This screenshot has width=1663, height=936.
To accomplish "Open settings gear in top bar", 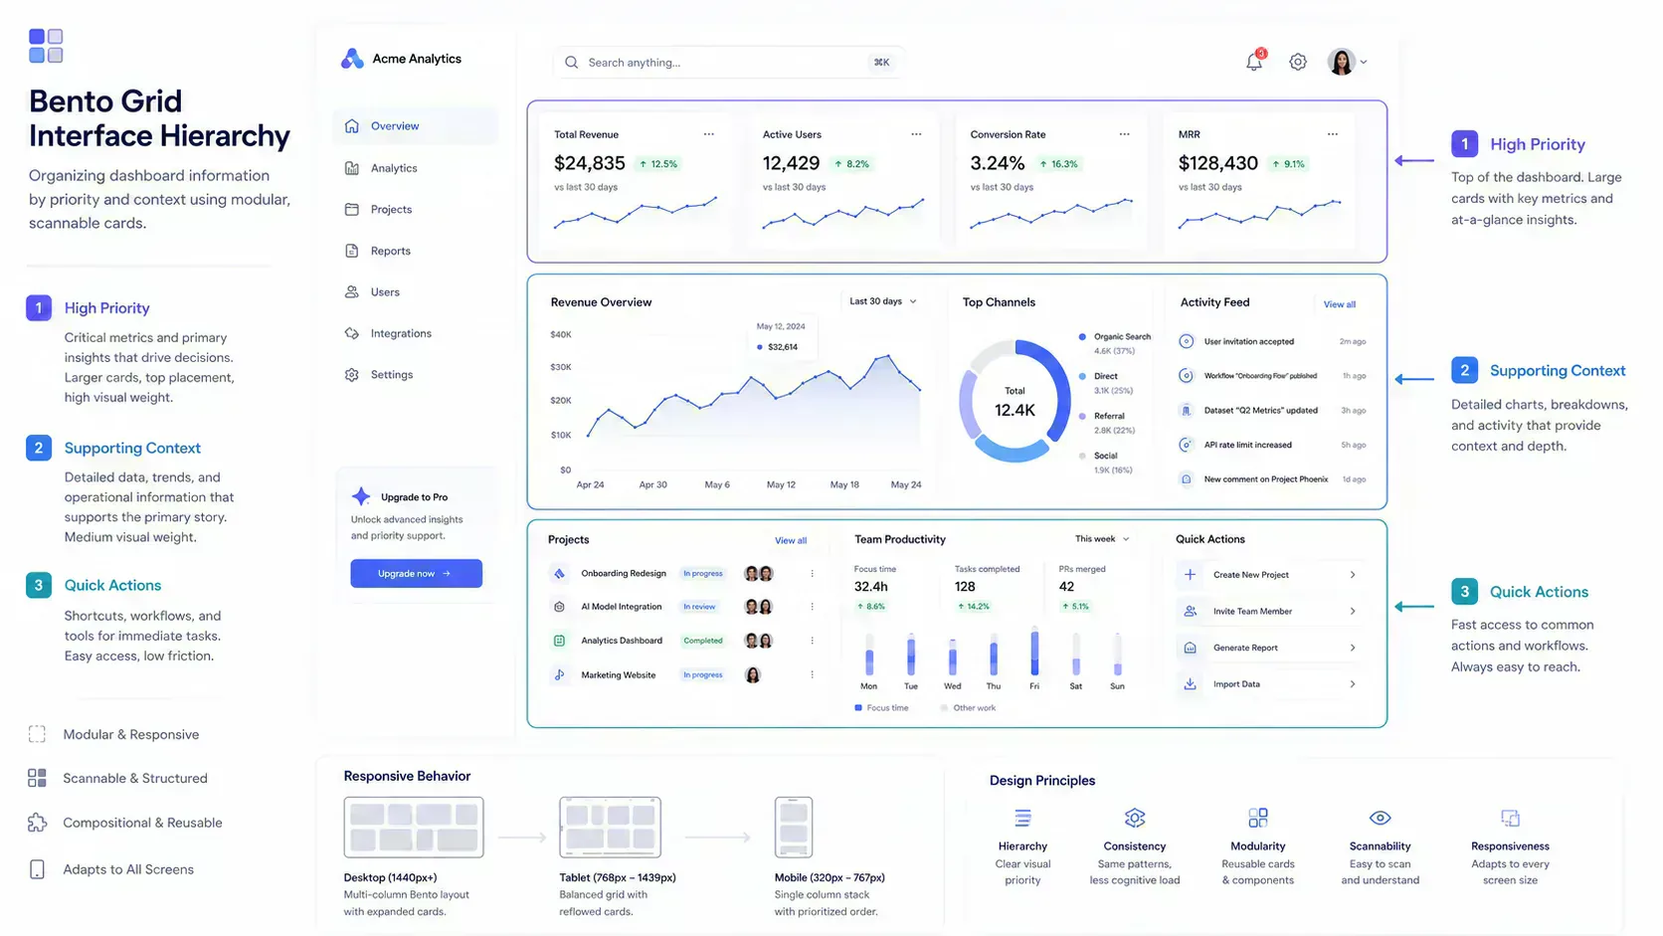I will tap(1298, 62).
